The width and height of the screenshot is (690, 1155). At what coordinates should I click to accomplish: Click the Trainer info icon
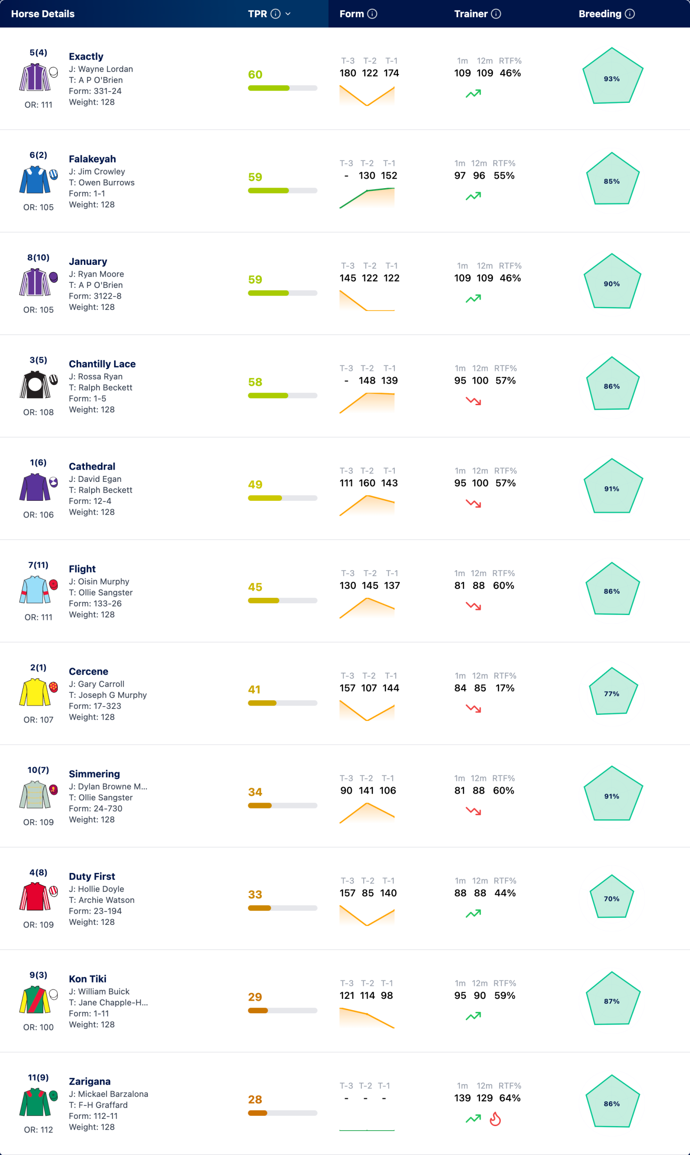(x=496, y=14)
